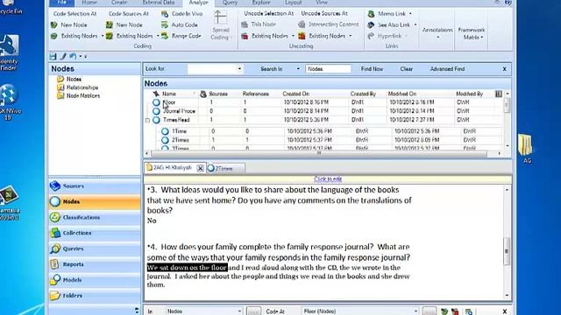The width and height of the screenshot is (561, 315).
Task: Open the Code At Floor (Nodes) dropdown
Action: click(415, 311)
